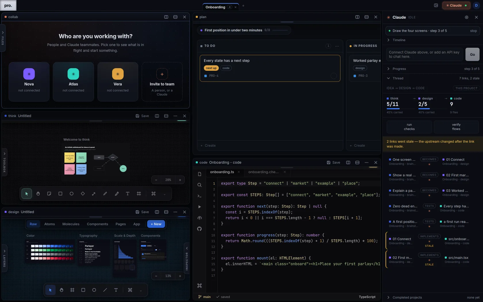Image resolution: width=483 pixels, height=302 pixels.
Task: Click the run checks button
Action: click(409, 127)
